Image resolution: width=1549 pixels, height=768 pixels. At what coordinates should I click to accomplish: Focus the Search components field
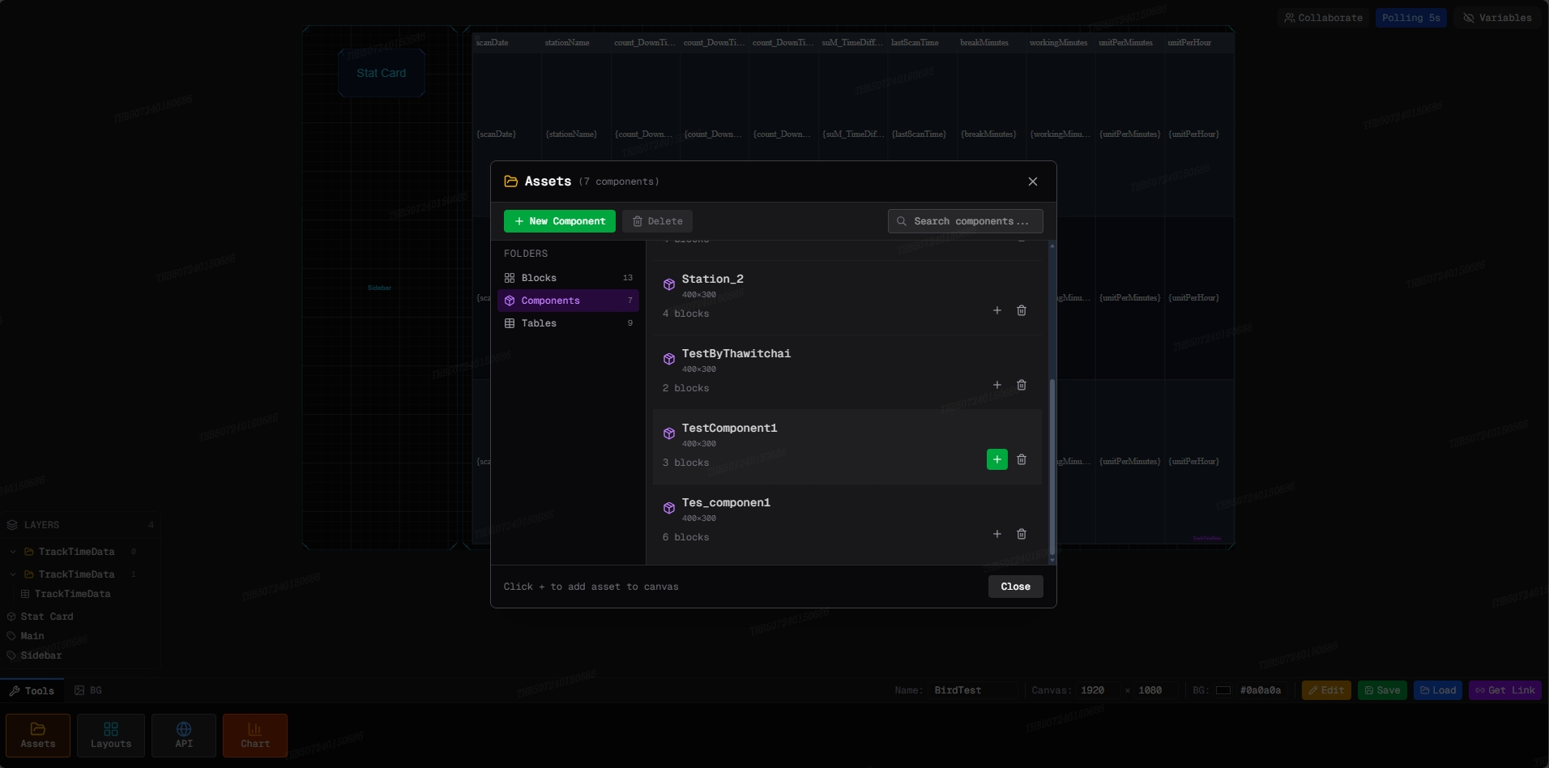966,221
